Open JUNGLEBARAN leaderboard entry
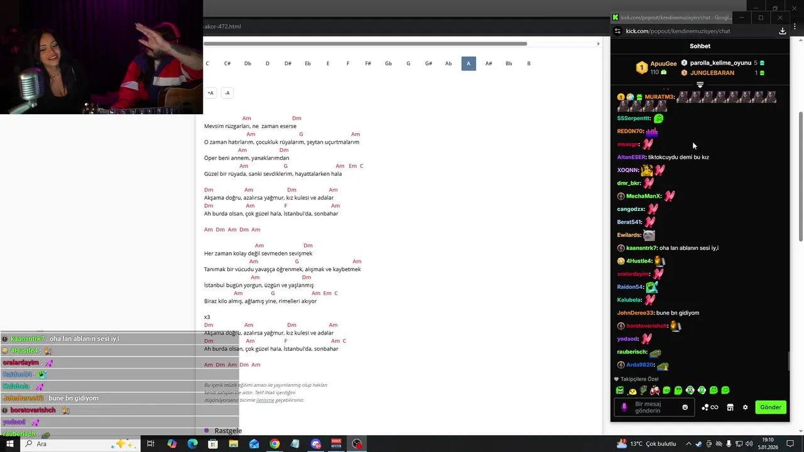 [x=722, y=73]
